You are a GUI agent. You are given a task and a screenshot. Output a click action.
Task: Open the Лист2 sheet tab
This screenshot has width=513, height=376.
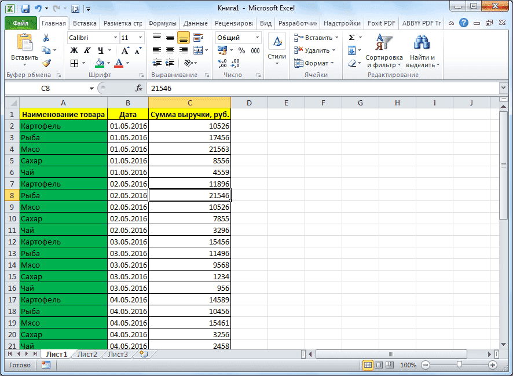(87, 355)
